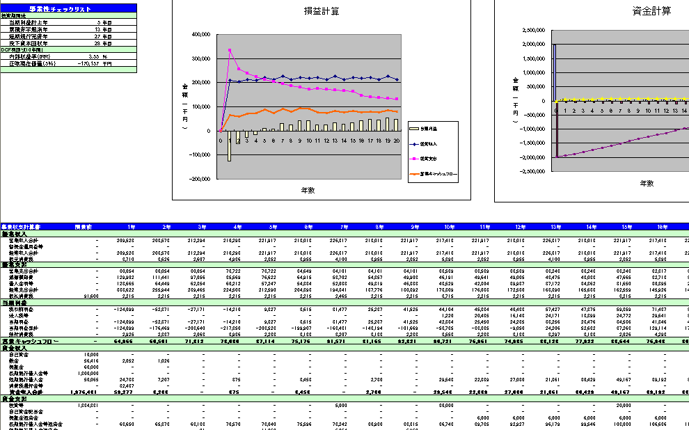
Task: Click the 13年 column header
Action: (x=556, y=227)
